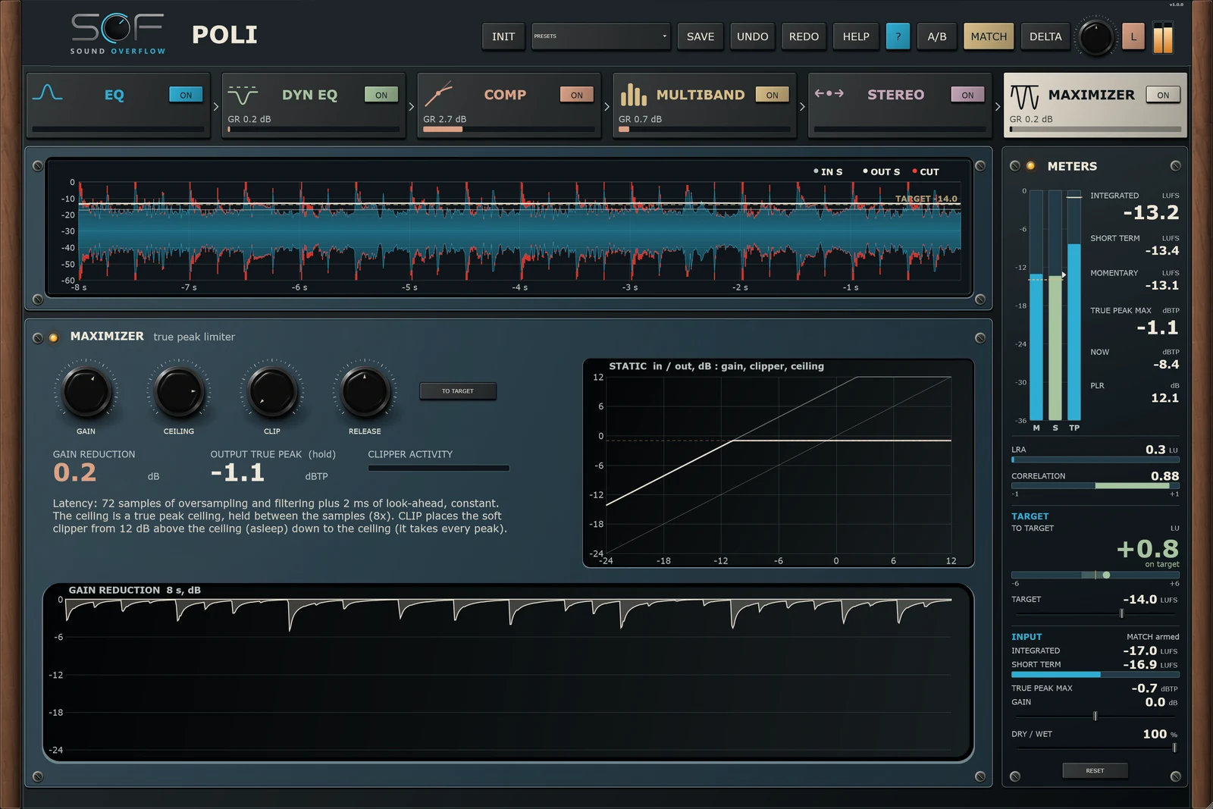Image resolution: width=1213 pixels, height=809 pixels.
Task: Click the RESET button in meters panel
Action: [1095, 770]
